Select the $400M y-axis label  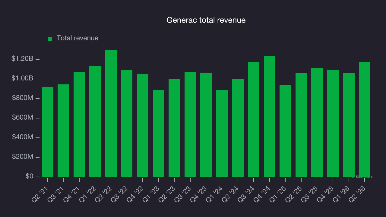pos(23,137)
